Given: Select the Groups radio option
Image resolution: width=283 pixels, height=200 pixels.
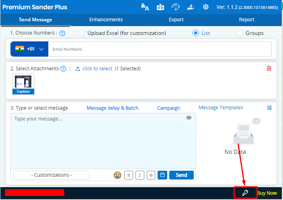Looking at the screenshot, I should pos(240,33).
